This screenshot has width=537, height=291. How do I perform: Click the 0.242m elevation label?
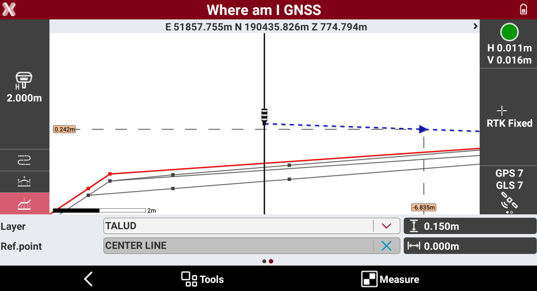(x=64, y=129)
